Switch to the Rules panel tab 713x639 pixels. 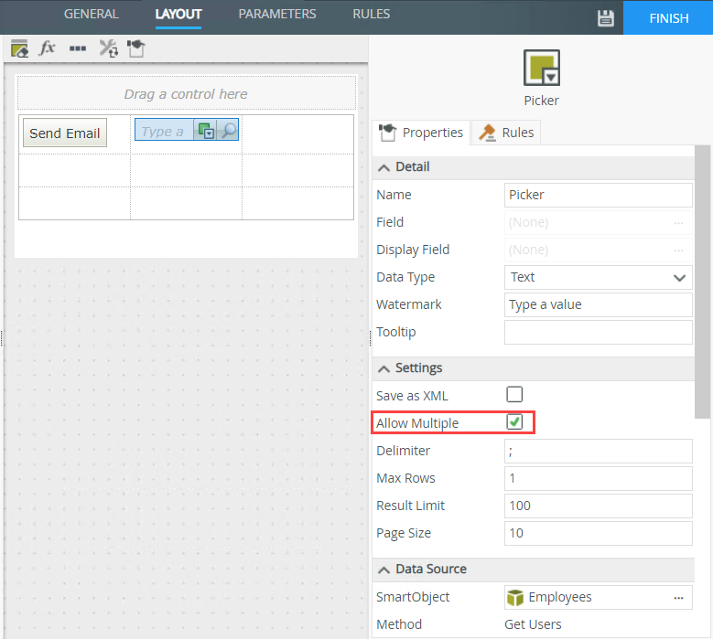click(x=506, y=133)
